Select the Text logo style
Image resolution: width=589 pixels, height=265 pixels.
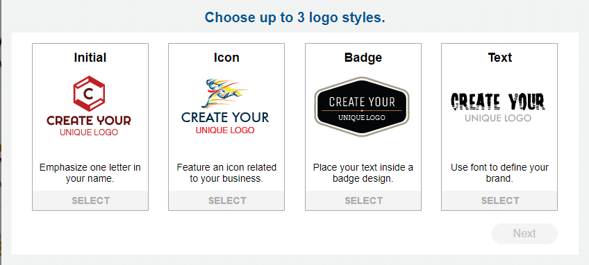(x=499, y=200)
